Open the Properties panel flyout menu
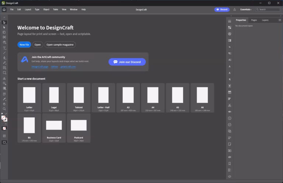The image size is (283, 183). [x=280, y=20]
